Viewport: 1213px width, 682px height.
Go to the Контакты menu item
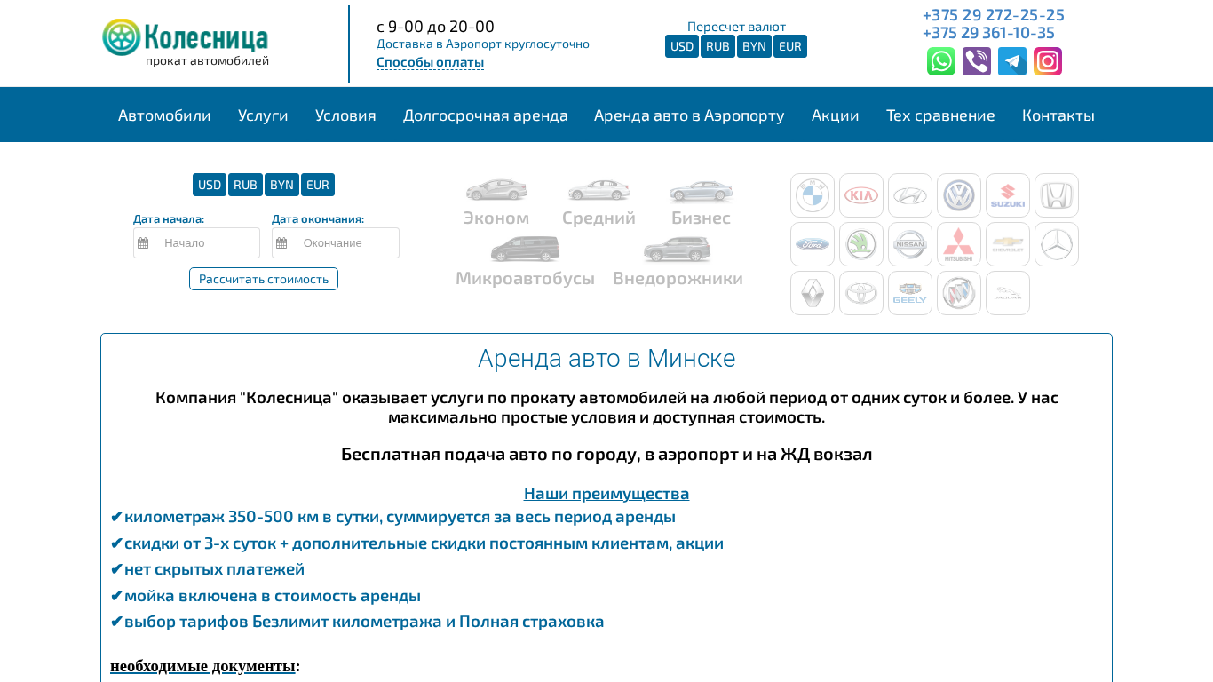click(1058, 115)
